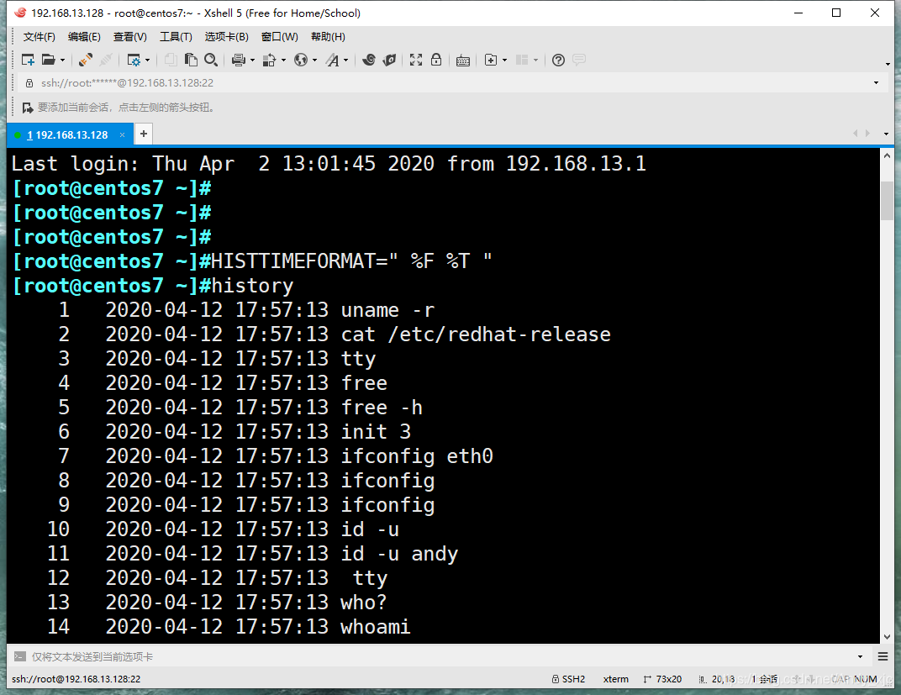Click the Help question mark icon
The height and width of the screenshot is (695, 901).
pyautogui.click(x=558, y=60)
